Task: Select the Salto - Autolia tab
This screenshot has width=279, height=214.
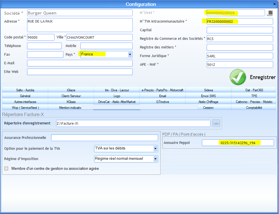Action: click(25, 90)
